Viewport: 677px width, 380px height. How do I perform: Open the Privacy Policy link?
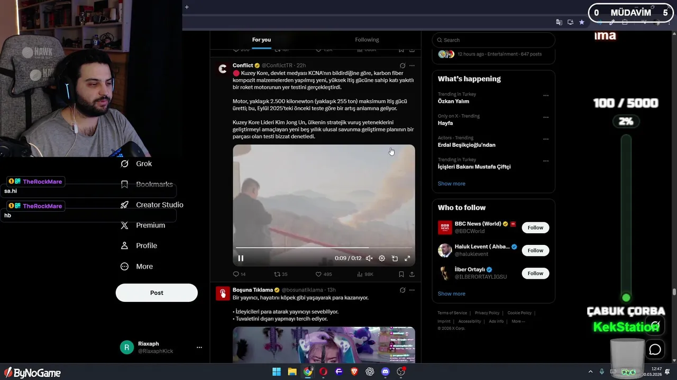coord(487,313)
